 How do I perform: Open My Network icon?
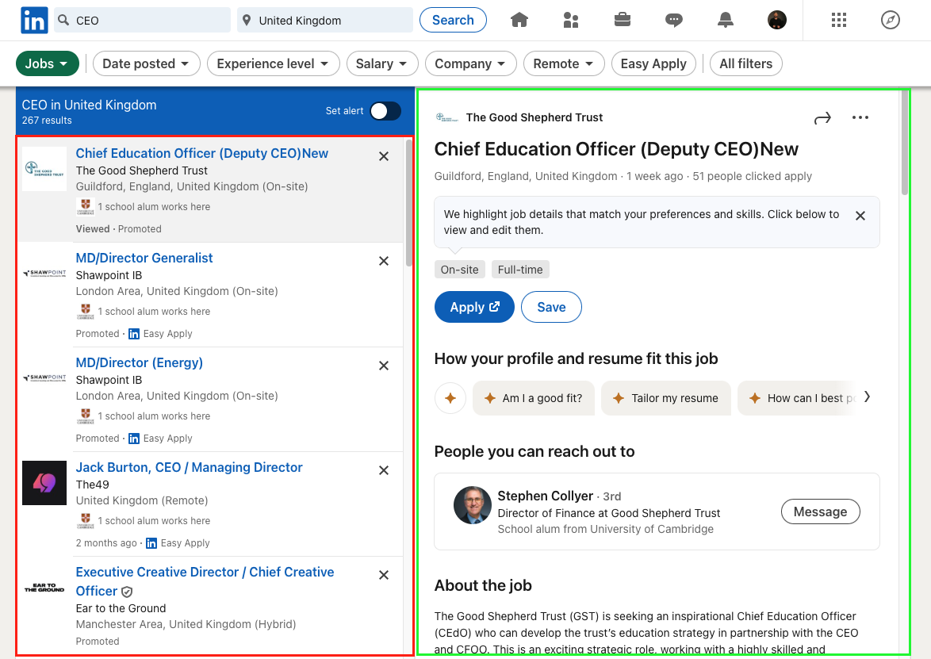point(571,20)
